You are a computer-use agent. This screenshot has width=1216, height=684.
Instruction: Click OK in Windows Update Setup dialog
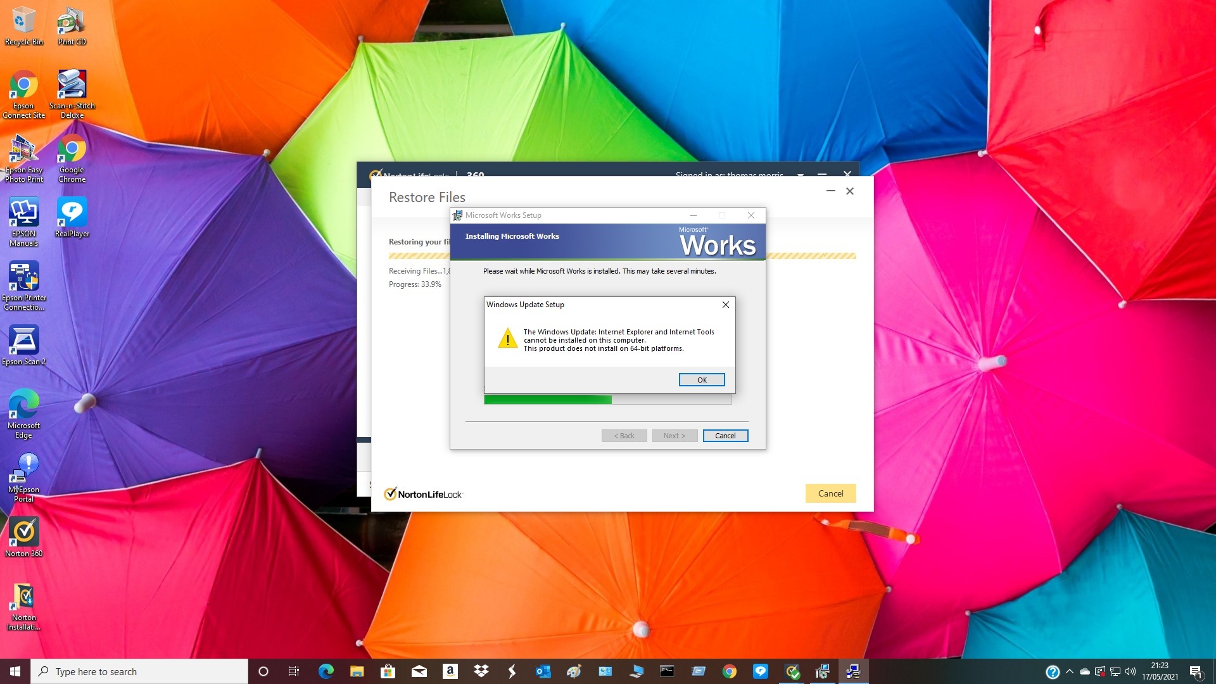[x=701, y=379]
